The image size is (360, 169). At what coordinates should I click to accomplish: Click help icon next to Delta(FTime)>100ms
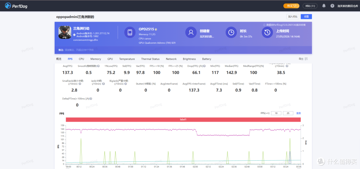(91, 99)
